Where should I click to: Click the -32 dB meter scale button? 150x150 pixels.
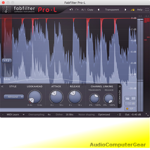click(x=130, y=103)
